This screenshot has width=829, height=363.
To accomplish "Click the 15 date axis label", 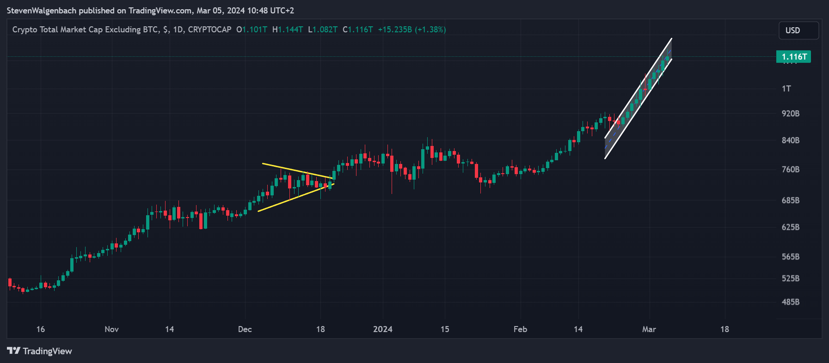I will [445, 329].
